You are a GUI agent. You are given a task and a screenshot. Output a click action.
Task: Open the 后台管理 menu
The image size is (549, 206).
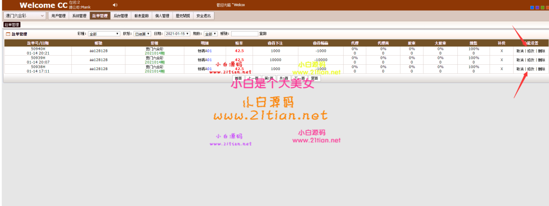point(121,16)
